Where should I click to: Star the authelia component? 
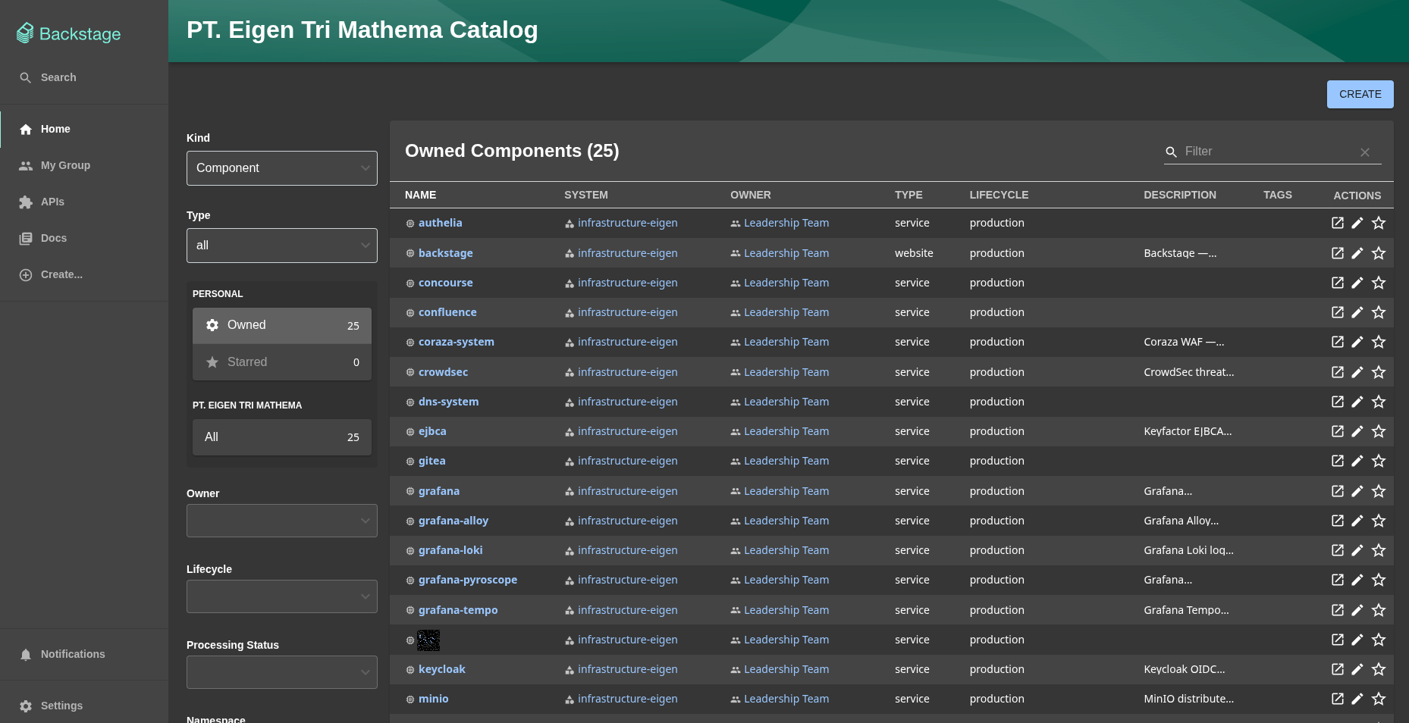pos(1379,223)
